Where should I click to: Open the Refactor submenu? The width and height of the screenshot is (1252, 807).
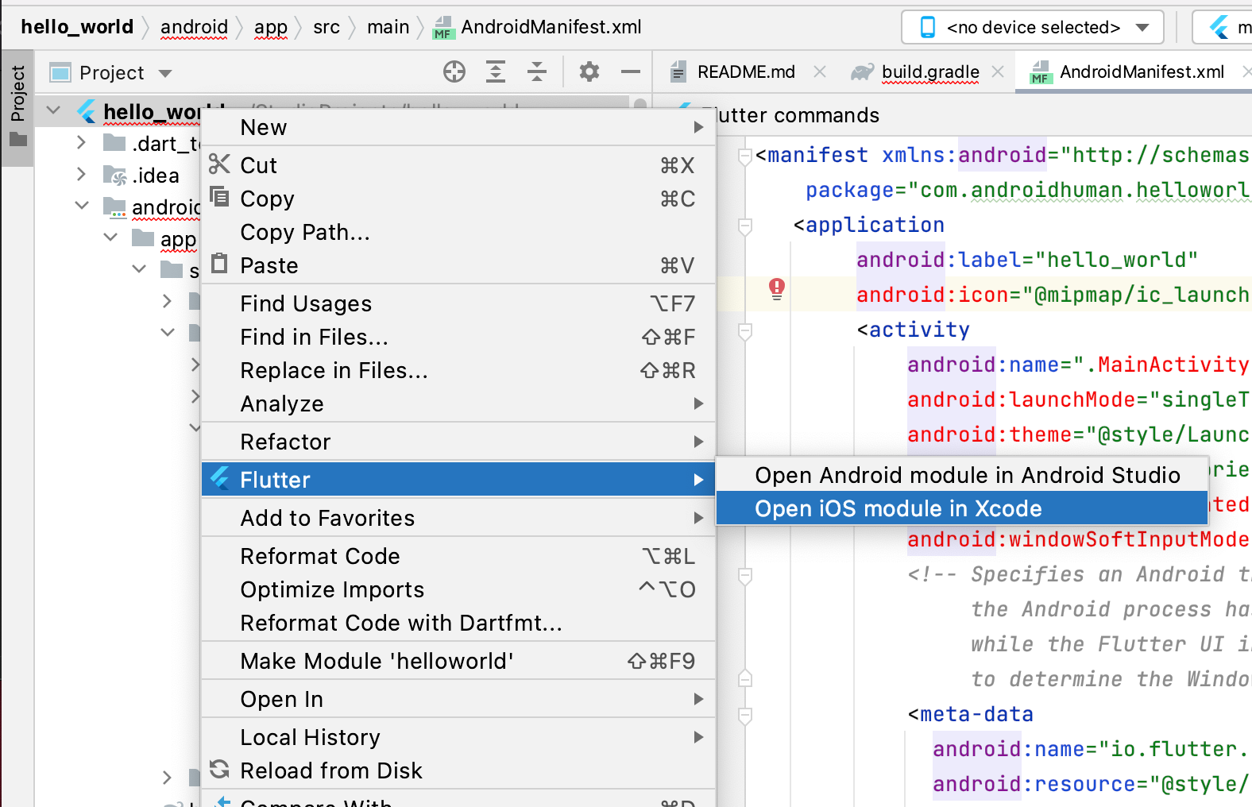click(x=458, y=442)
